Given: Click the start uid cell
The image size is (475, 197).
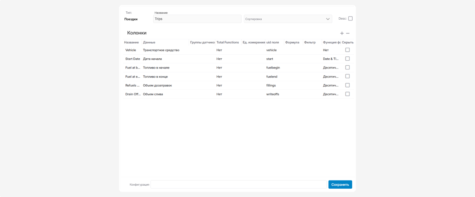Looking at the screenshot, I should (x=270, y=59).
